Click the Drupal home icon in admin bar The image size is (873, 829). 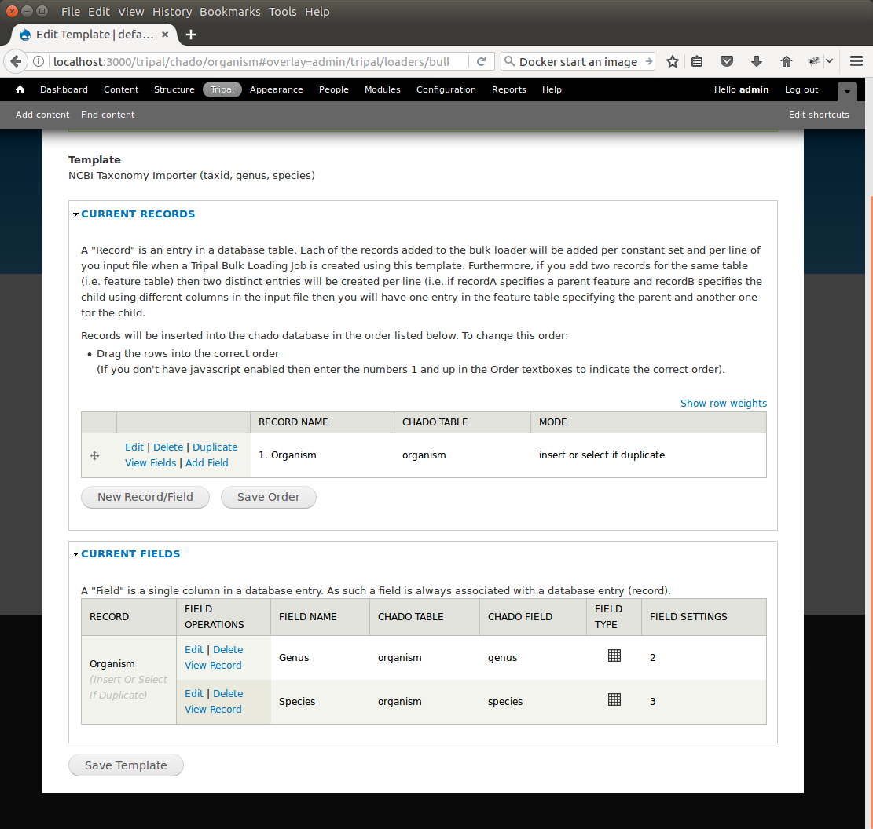tap(20, 89)
